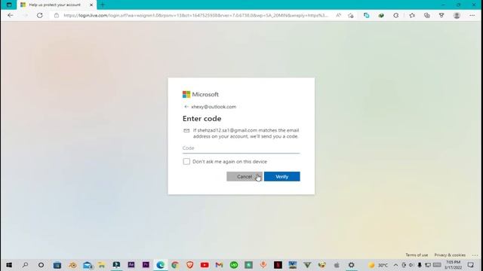483x271 pixels.
Task: Open Mail app icon in taskbar
Action: pos(88,265)
